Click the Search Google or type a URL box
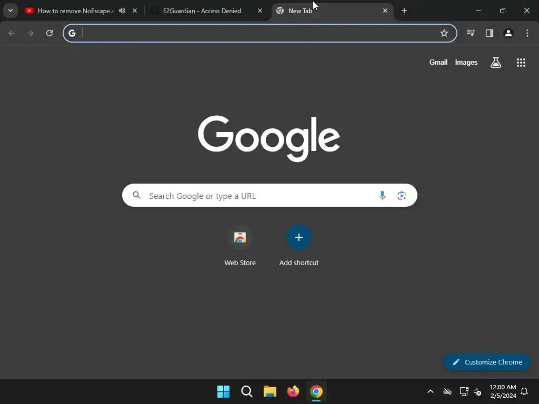 point(269,195)
